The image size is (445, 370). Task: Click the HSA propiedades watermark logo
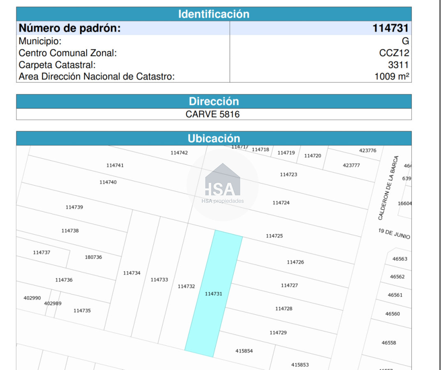click(x=222, y=189)
